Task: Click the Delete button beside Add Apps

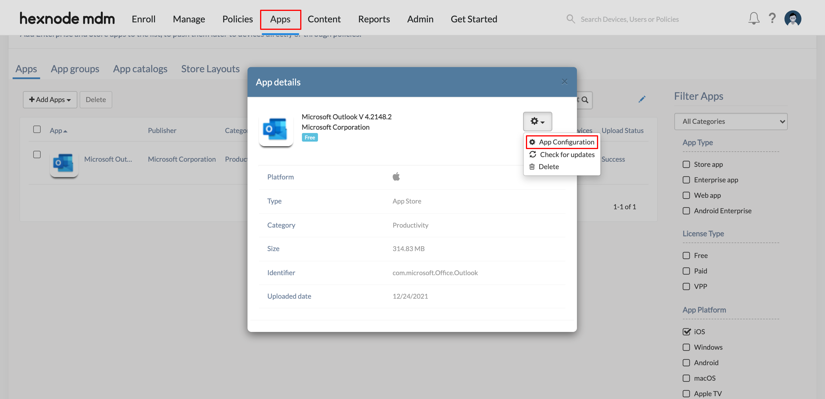Action: pos(95,100)
